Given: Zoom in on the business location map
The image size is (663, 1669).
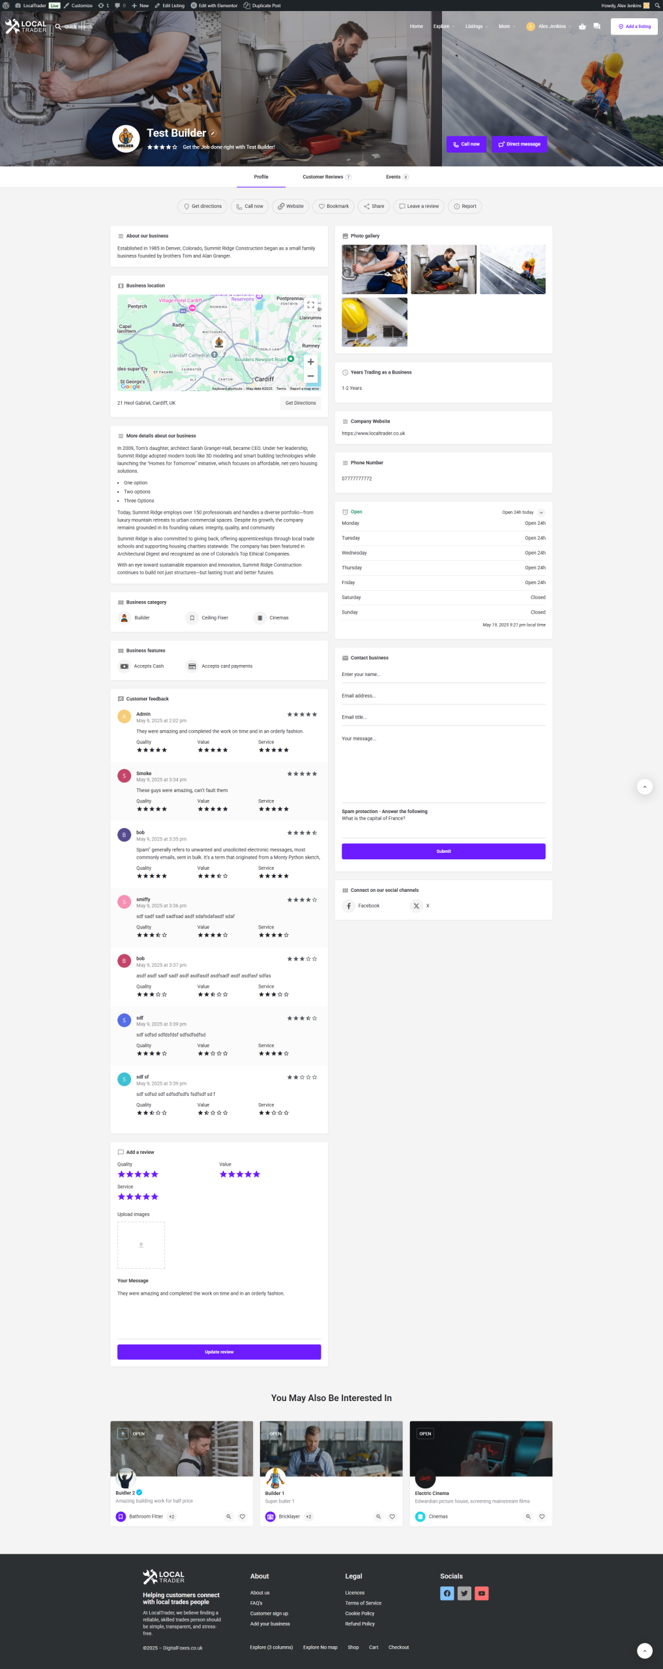Looking at the screenshot, I should coord(310,362).
